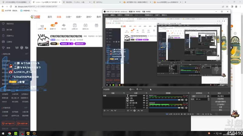
Task: Open OBS 文件 File menu
Action: coord(106,15)
